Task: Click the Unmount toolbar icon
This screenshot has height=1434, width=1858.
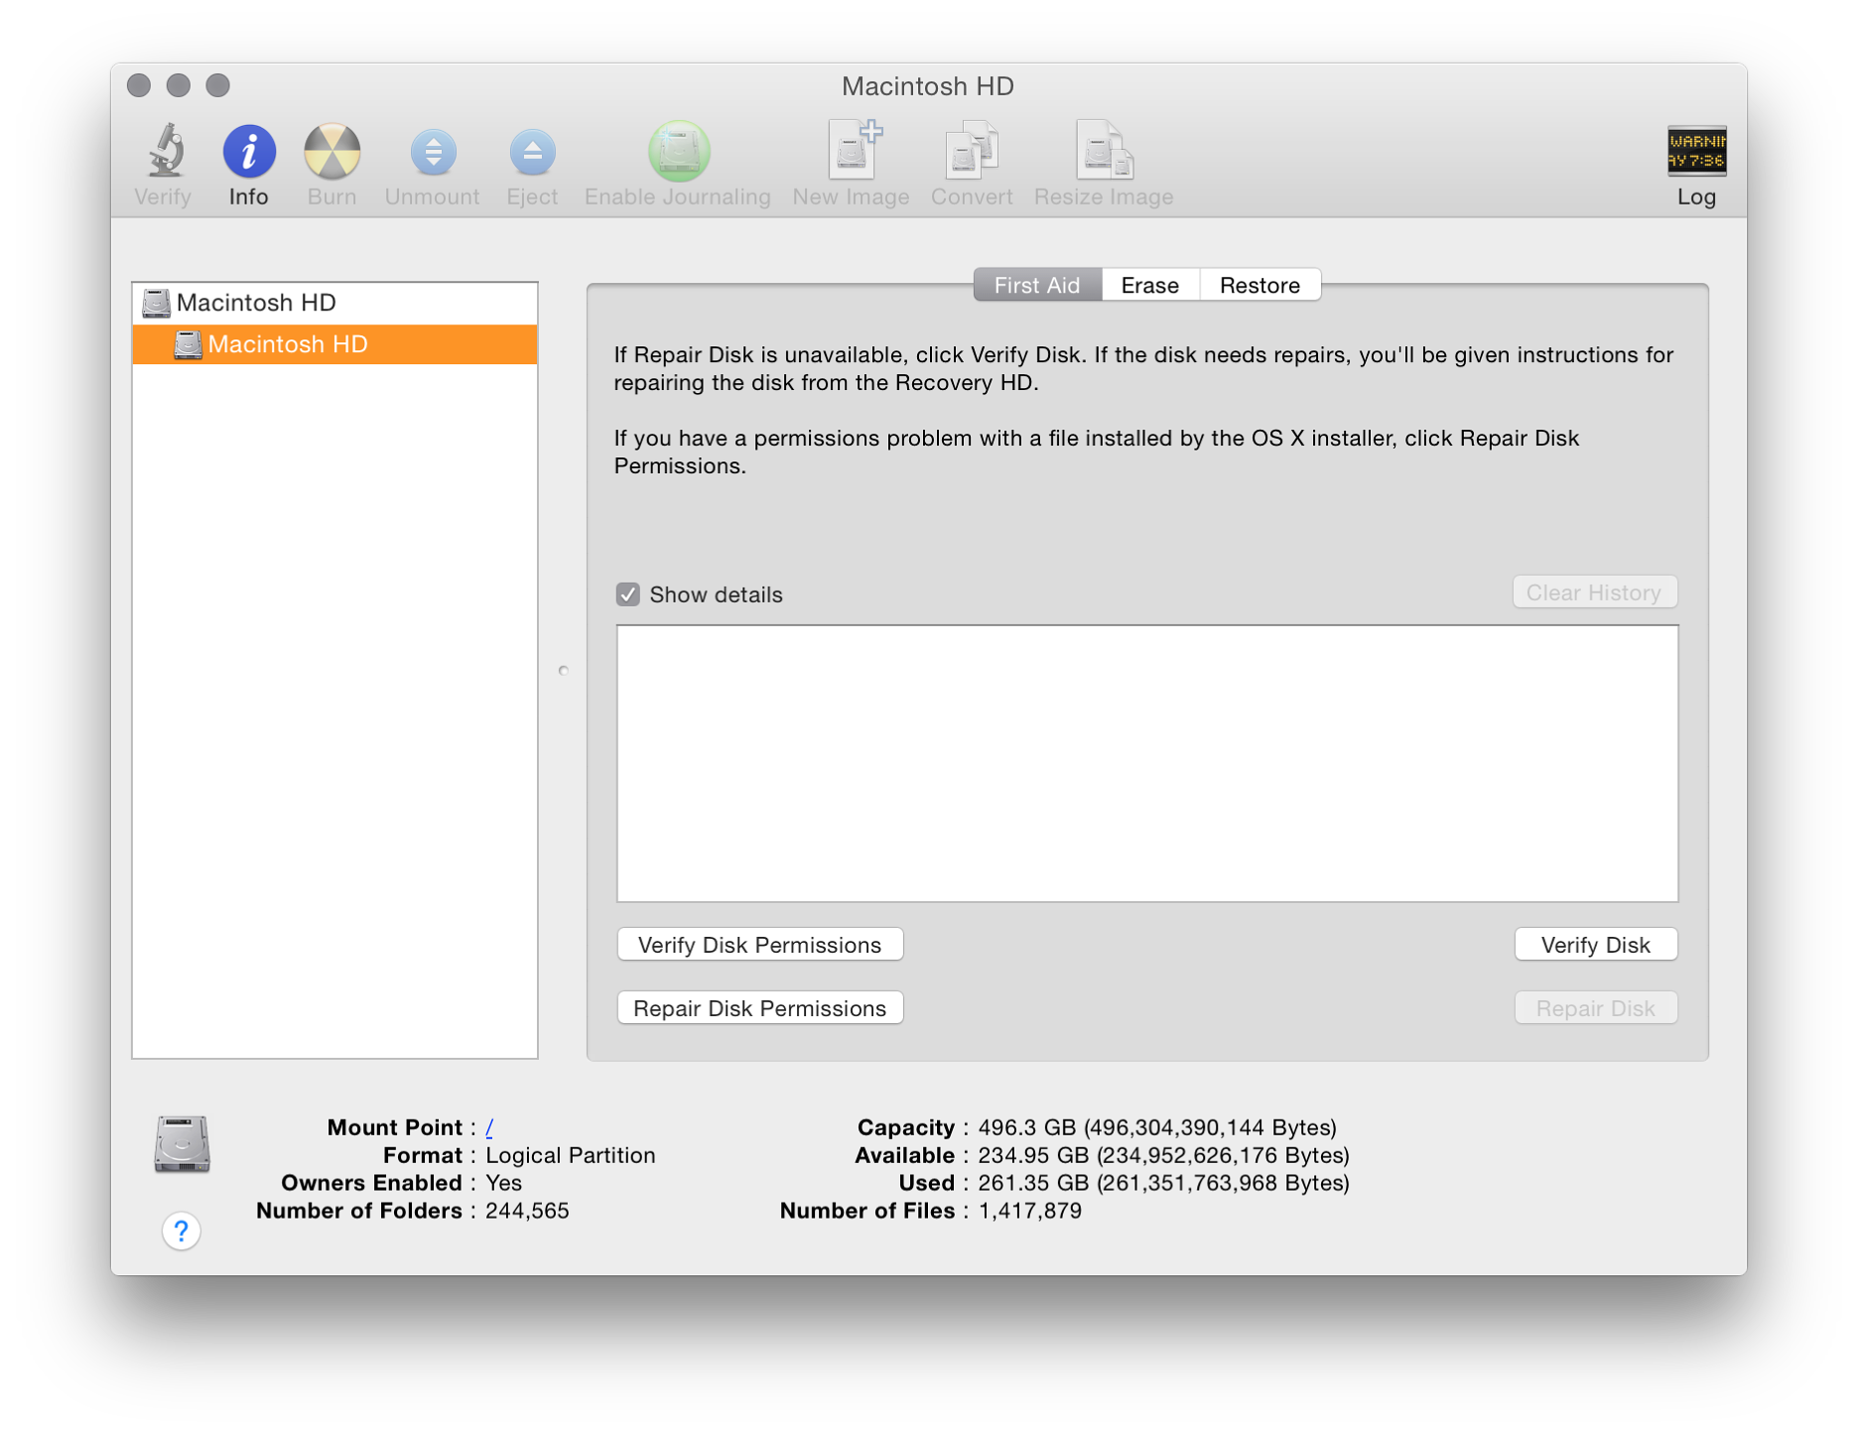Action: (x=433, y=153)
